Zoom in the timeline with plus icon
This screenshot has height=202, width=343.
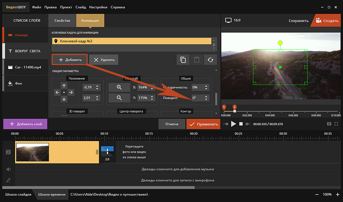(338, 194)
